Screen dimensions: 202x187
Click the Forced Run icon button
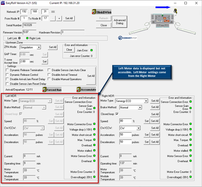tap(52, 90)
